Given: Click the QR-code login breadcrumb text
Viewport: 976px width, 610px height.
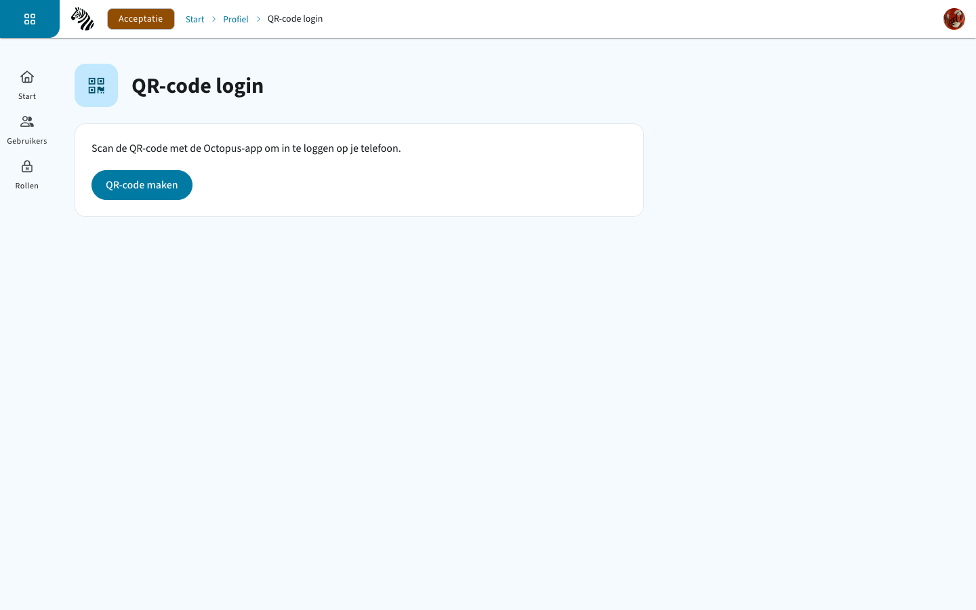Looking at the screenshot, I should pos(295,19).
